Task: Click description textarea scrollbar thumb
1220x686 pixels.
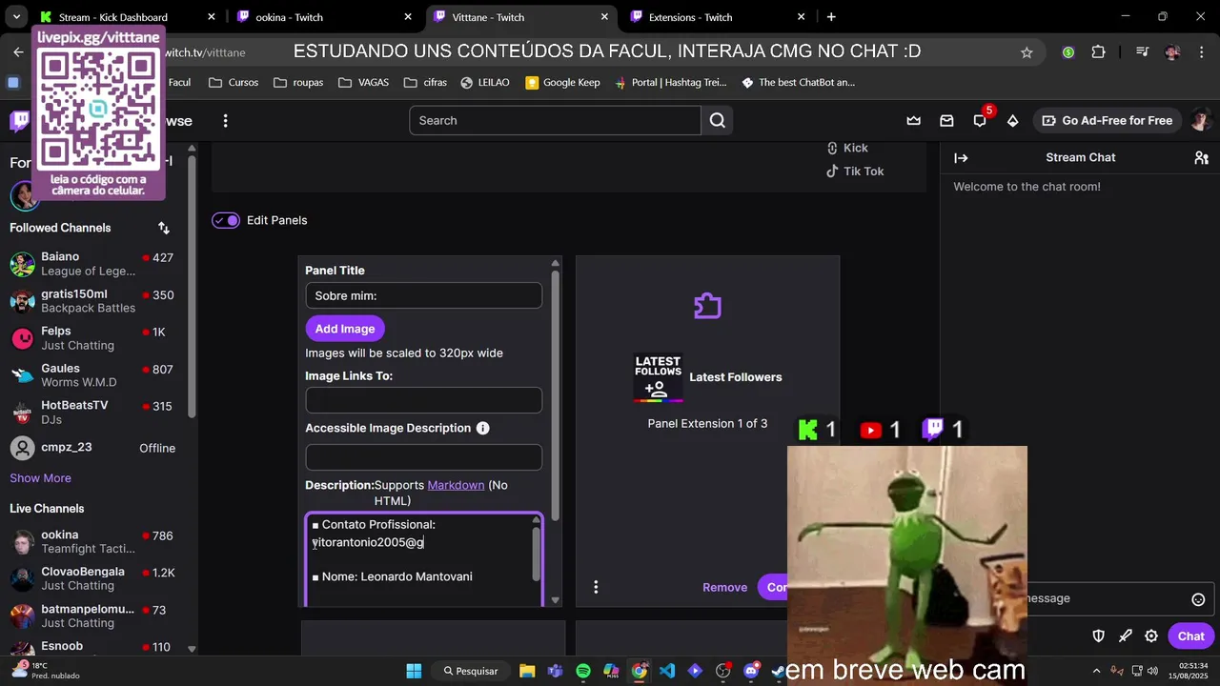Action: 536,554
